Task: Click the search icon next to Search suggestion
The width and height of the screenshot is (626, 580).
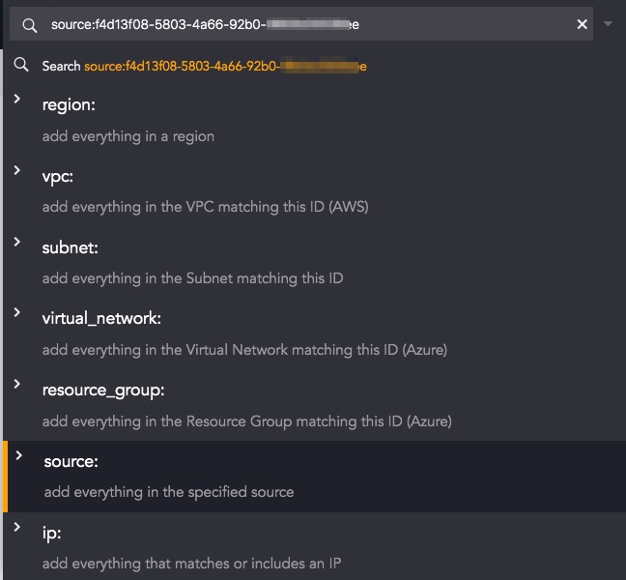Action: (20, 65)
